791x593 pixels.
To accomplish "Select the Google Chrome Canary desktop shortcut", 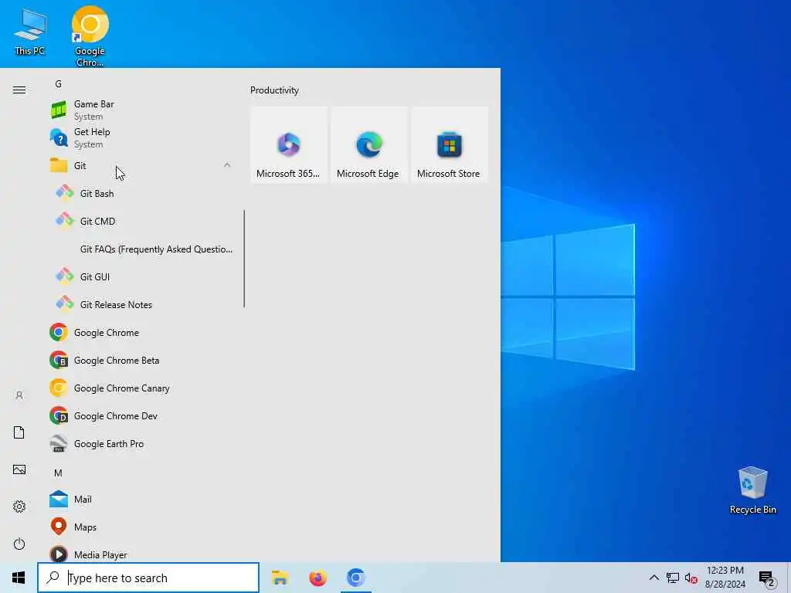I will [90, 36].
